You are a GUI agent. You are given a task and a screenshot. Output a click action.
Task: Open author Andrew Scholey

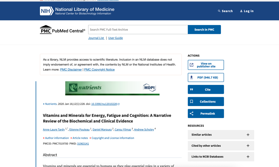[144, 129]
